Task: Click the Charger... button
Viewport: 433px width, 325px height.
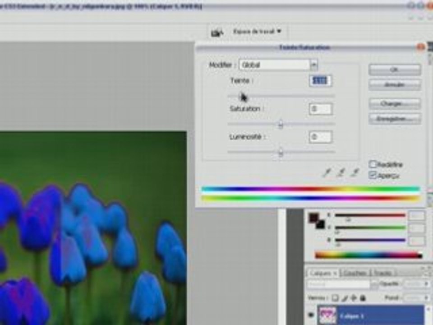Action: pos(395,104)
